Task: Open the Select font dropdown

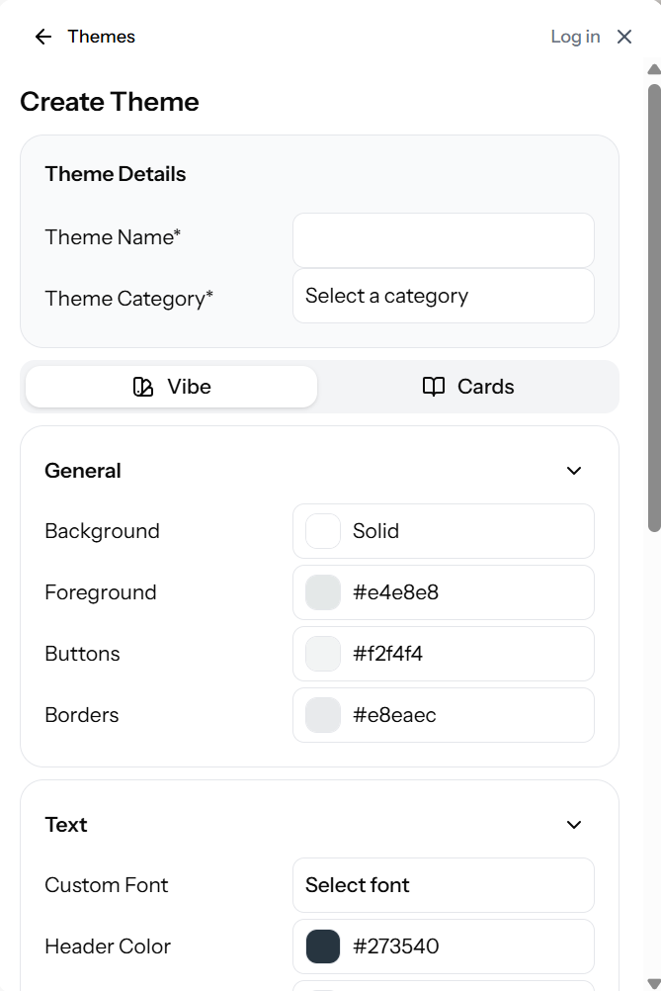Action: pyautogui.click(x=443, y=885)
